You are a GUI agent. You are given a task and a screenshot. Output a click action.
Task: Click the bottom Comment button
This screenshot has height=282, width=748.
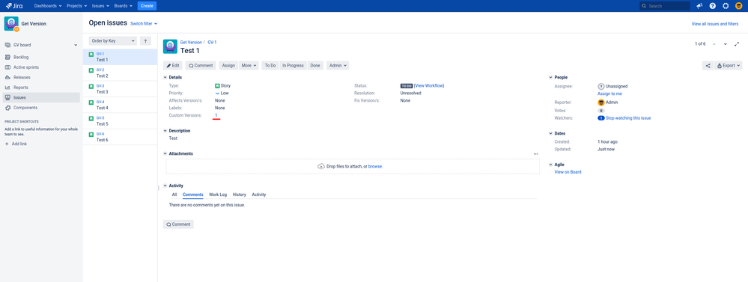click(x=178, y=224)
